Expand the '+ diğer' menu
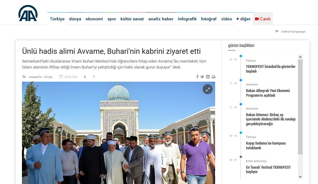318x184 pixels. tap(243, 19)
